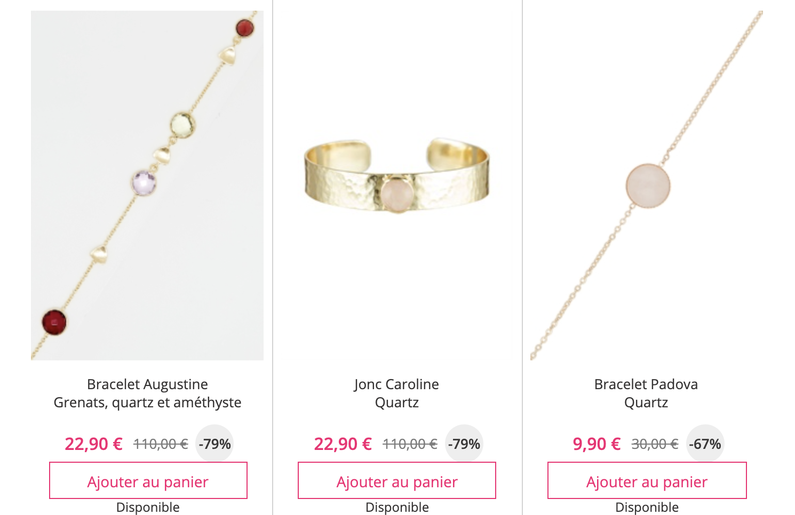Click the crossed-out 30,00 € price

[655, 444]
